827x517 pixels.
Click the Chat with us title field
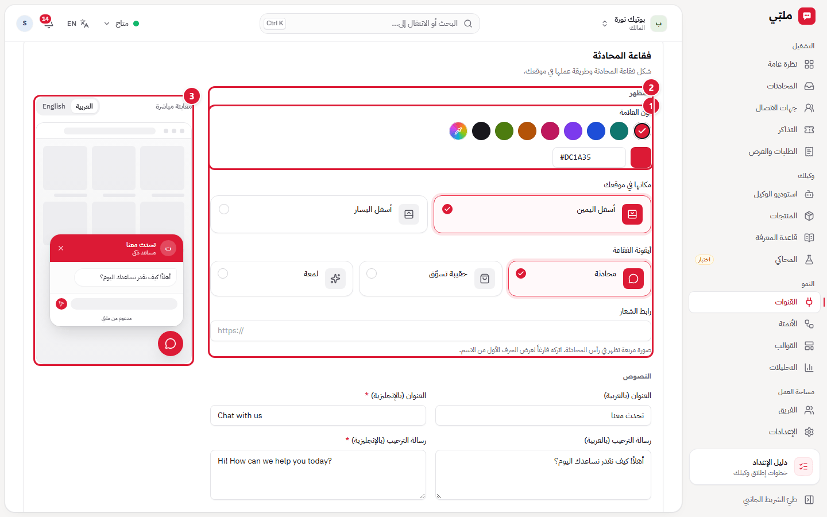click(318, 416)
